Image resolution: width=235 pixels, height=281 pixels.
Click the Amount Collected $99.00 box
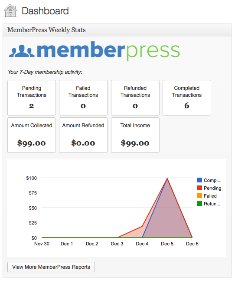[32, 135]
